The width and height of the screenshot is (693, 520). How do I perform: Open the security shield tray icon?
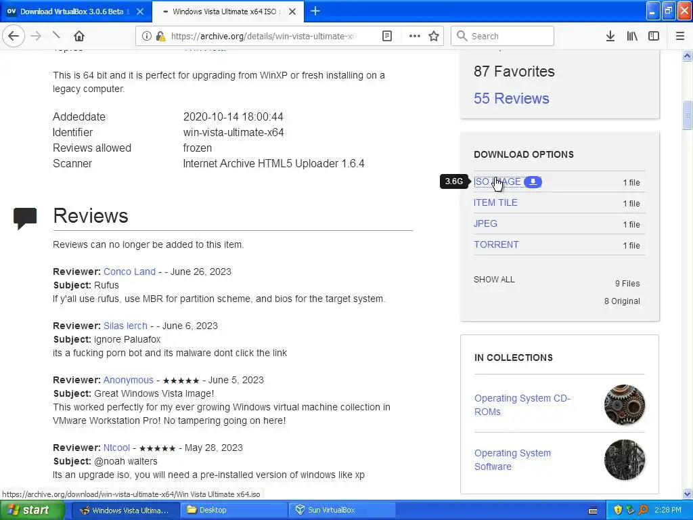[618, 510]
